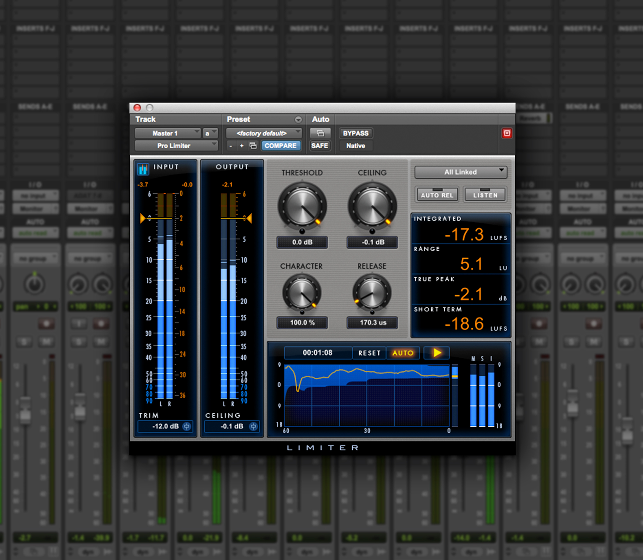The image size is (643, 560).
Task: Open the factory default preset dropdown
Action: (x=264, y=133)
